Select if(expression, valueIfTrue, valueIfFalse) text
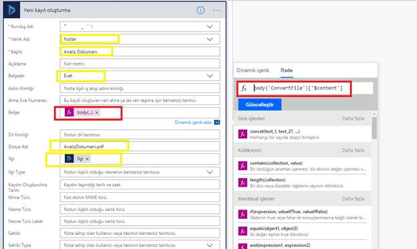417x249 pixels. pos(289,212)
